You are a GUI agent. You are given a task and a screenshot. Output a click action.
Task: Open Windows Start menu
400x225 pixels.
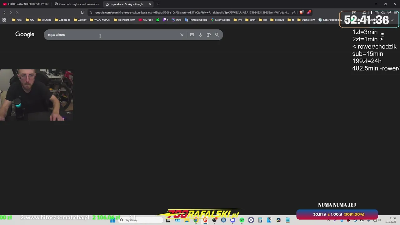[x=112, y=220]
